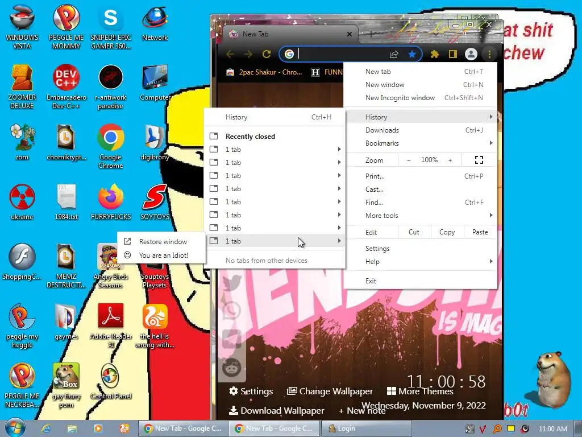This screenshot has height=437, width=582.
Task: Open Chrome extensions puzzle icon
Action: point(435,54)
